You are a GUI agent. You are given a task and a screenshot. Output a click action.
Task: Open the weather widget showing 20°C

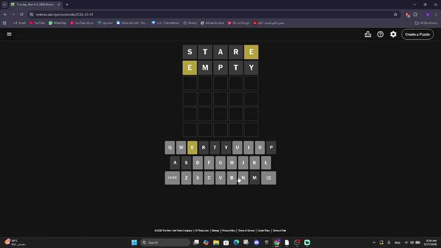pos(15,242)
